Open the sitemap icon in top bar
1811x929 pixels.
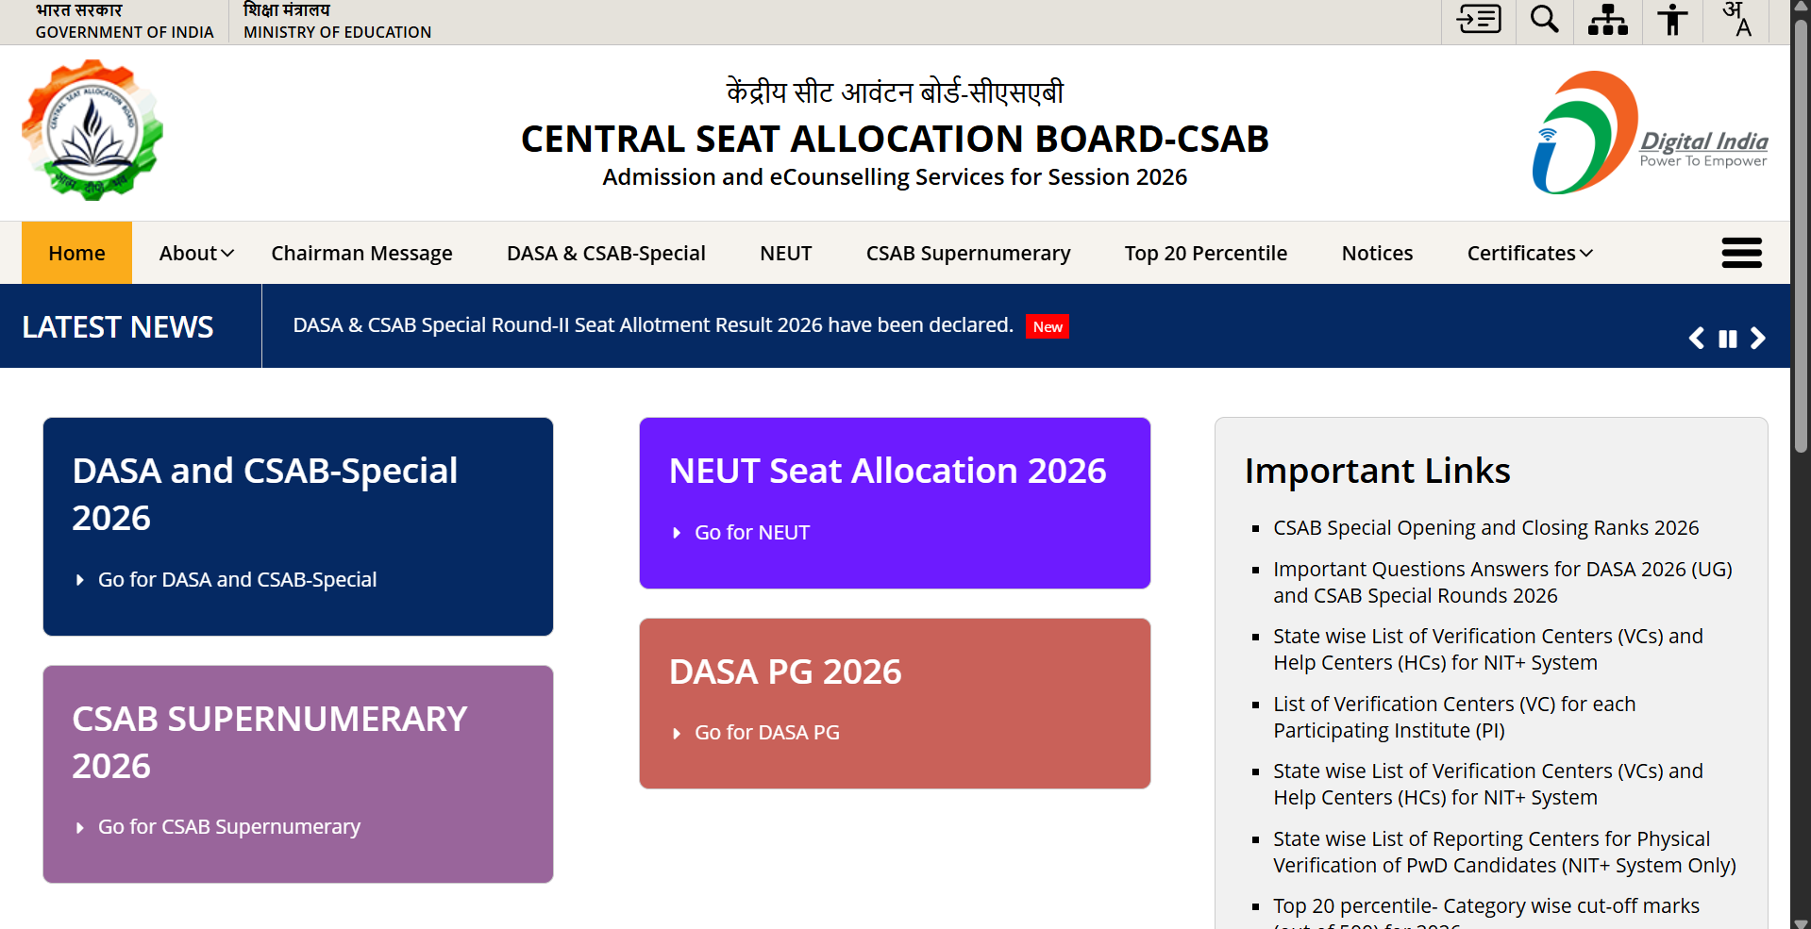[1608, 19]
